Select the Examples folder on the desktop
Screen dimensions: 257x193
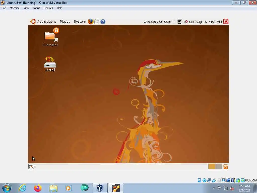tap(50, 37)
